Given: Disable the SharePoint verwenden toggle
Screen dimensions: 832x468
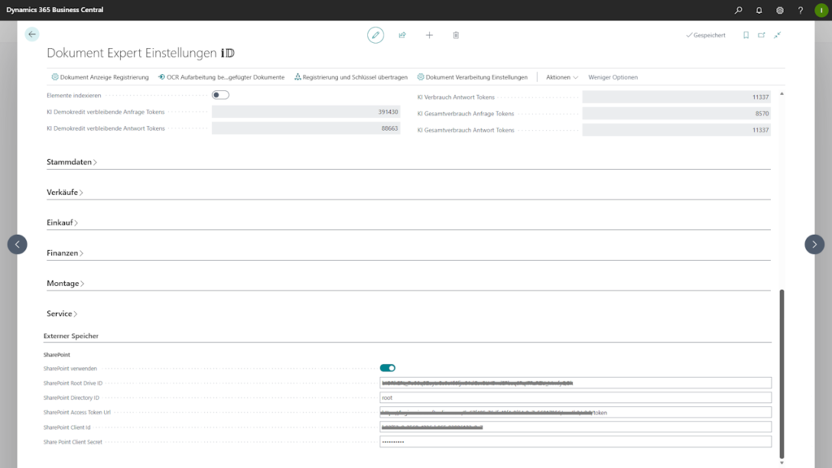Looking at the screenshot, I should [388, 368].
